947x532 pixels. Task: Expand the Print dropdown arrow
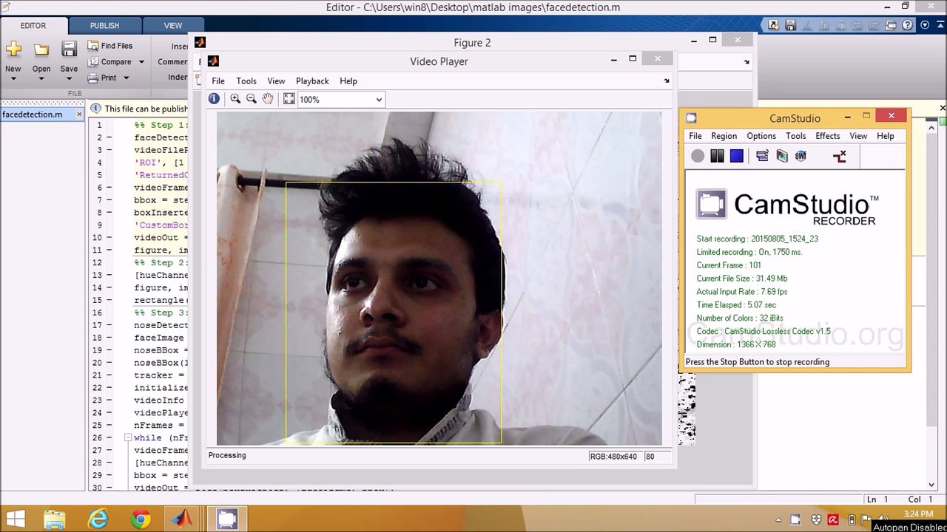[x=126, y=78]
